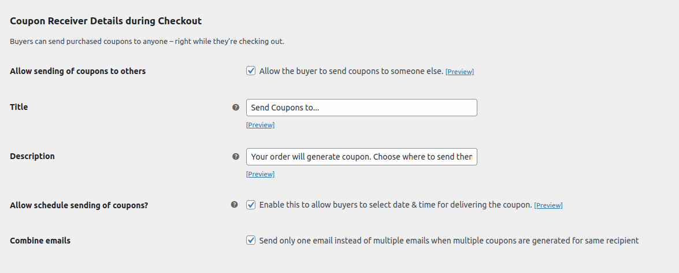Screen dimensions: 679x273
Task: Click the 'Combine emails' row label
Action: coord(40,241)
